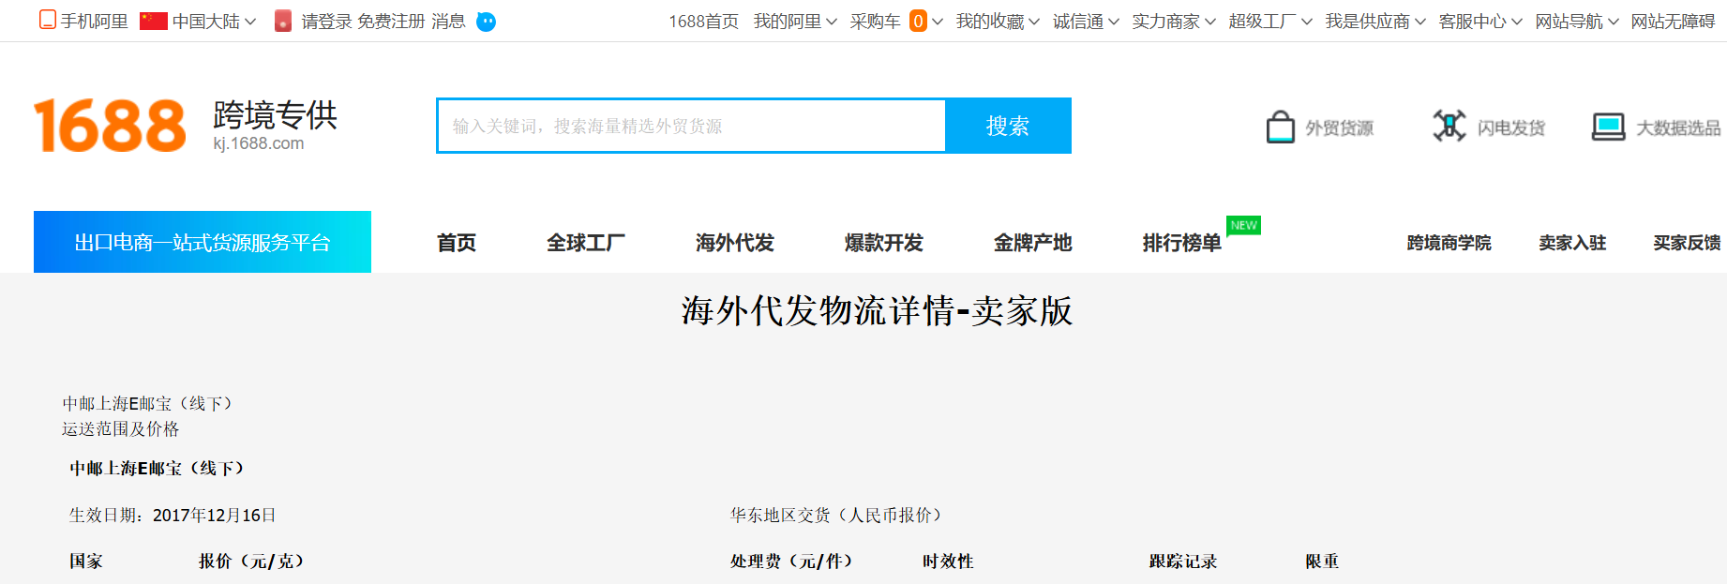This screenshot has height=584, width=1727.
Task: Click the 出口电商一站式货源服务平台 banner
Action: pyautogui.click(x=203, y=243)
